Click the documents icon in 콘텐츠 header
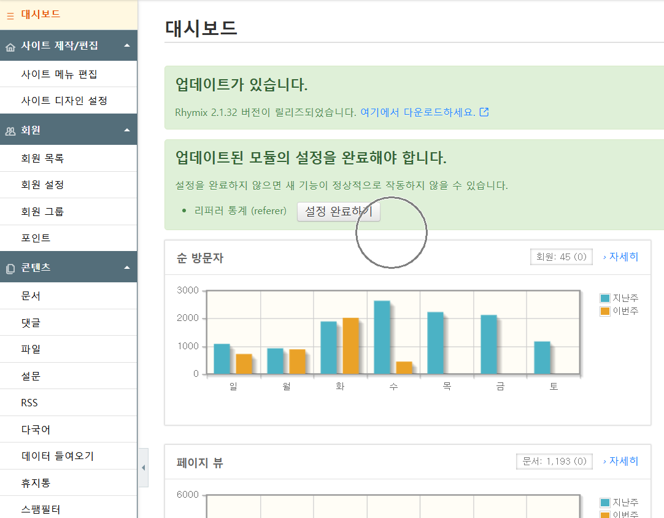 pos(10,269)
